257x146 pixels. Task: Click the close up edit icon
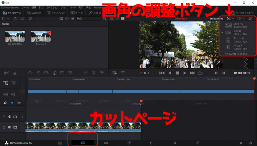(54, 73)
